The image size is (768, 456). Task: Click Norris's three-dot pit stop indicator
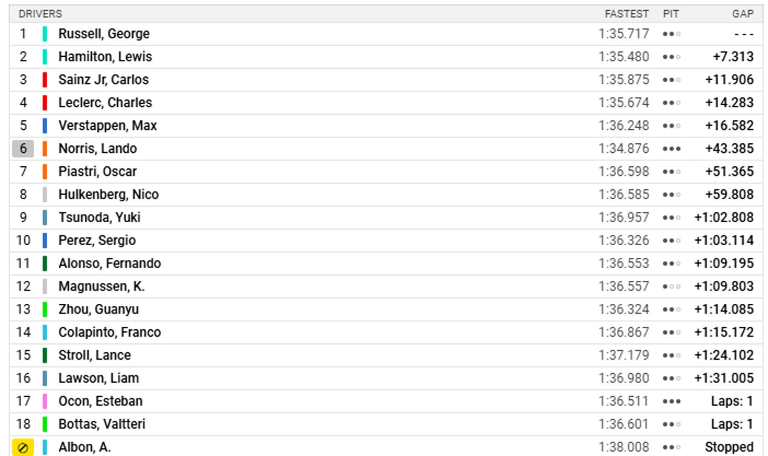click(x=671, y=149)
